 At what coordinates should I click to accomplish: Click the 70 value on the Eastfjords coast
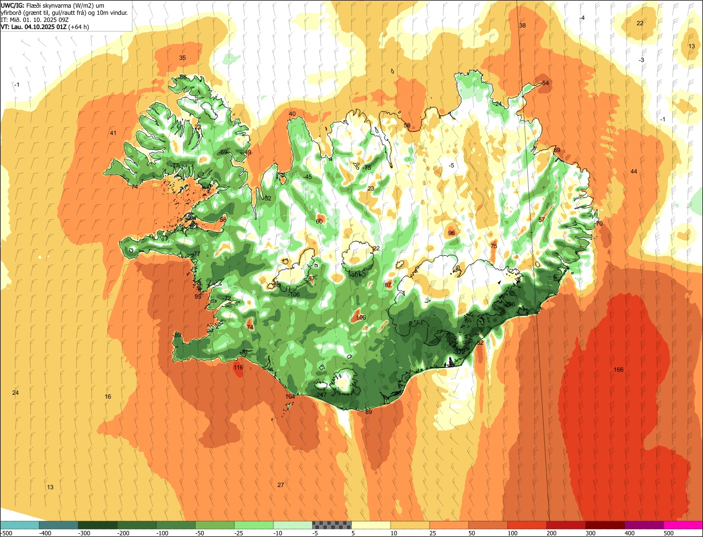point(599,223)
